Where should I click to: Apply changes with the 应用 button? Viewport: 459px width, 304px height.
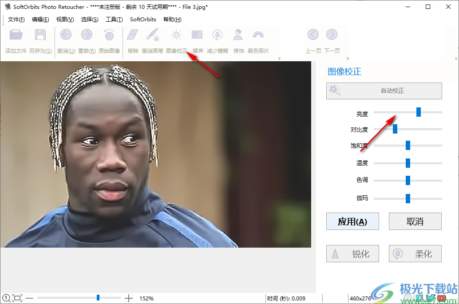click(352, 221)
